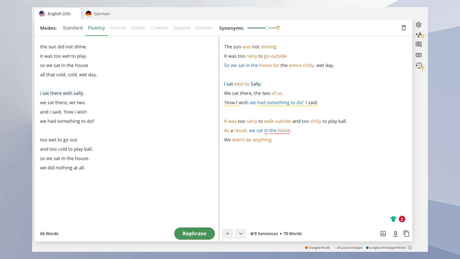Click input line 'we did nothing at all.'
This screenshot has height=259, width=460.
(x=63, y=168)
